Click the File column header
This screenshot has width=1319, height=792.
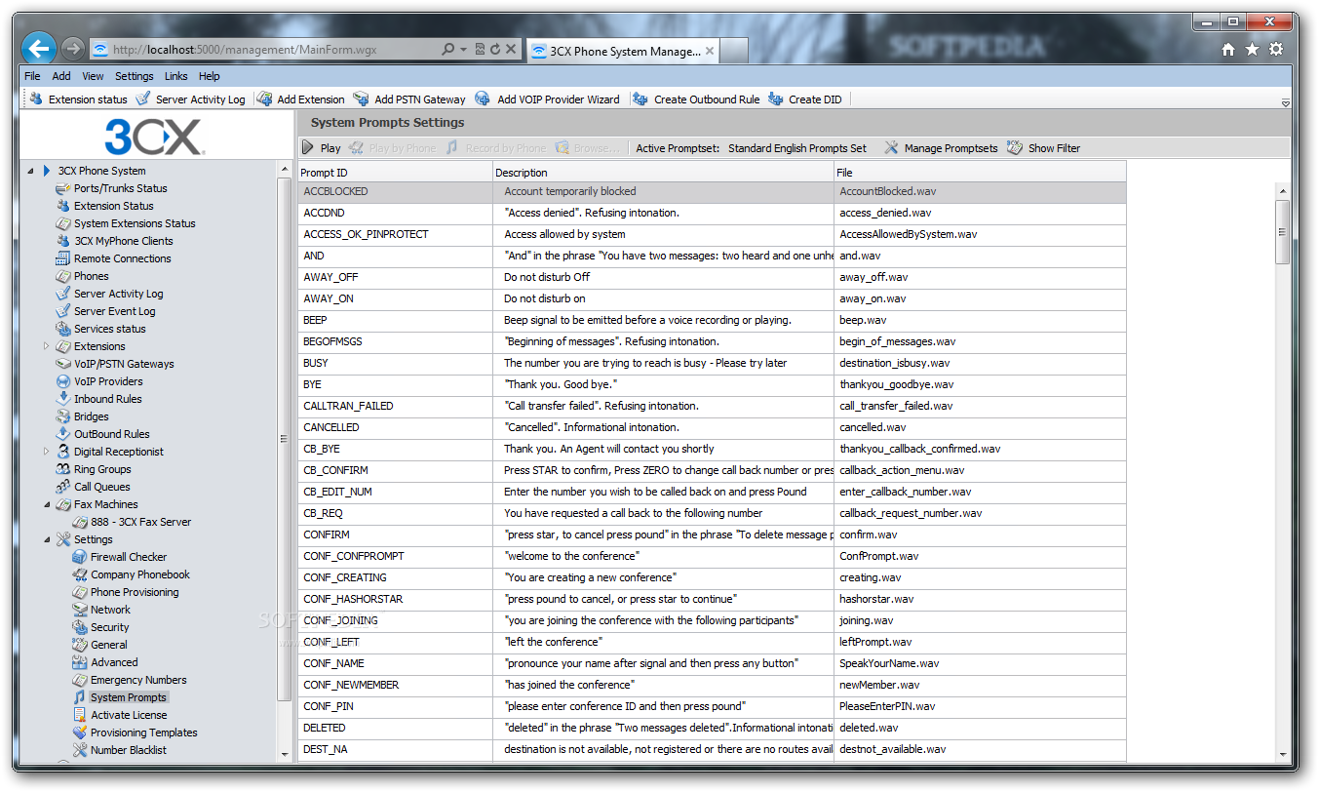pyautogui.click(x=980, y=172)
